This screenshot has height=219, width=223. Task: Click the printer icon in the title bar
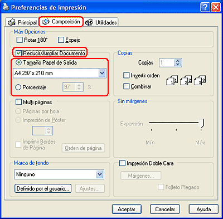(x=5, y=7)
